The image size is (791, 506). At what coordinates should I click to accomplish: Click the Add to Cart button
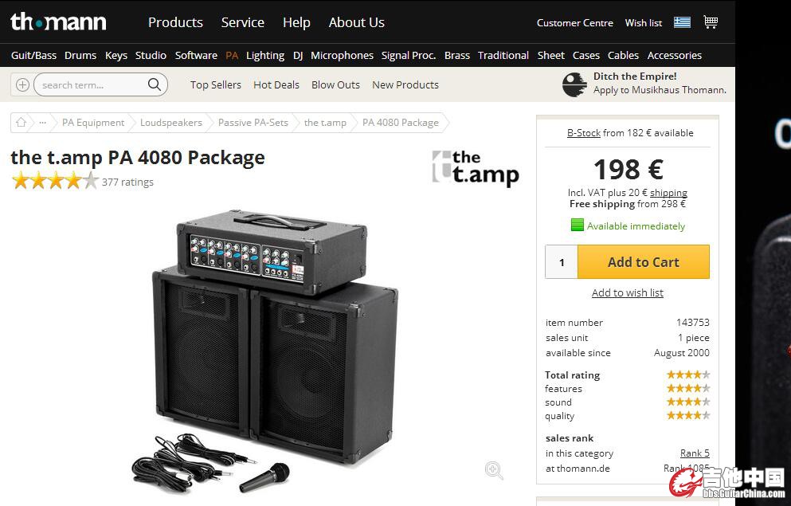[643, 262]
